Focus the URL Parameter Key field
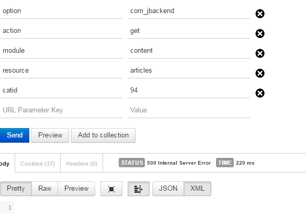This screenshot has height=219, width=306. [x=61, y=110]
